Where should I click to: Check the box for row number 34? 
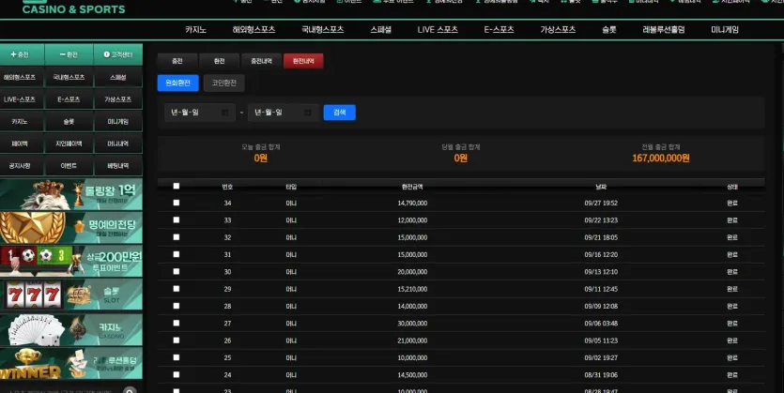tap(176, 203)
